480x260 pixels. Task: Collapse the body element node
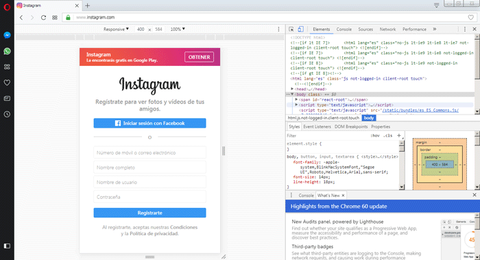click(x=292, y=94)
